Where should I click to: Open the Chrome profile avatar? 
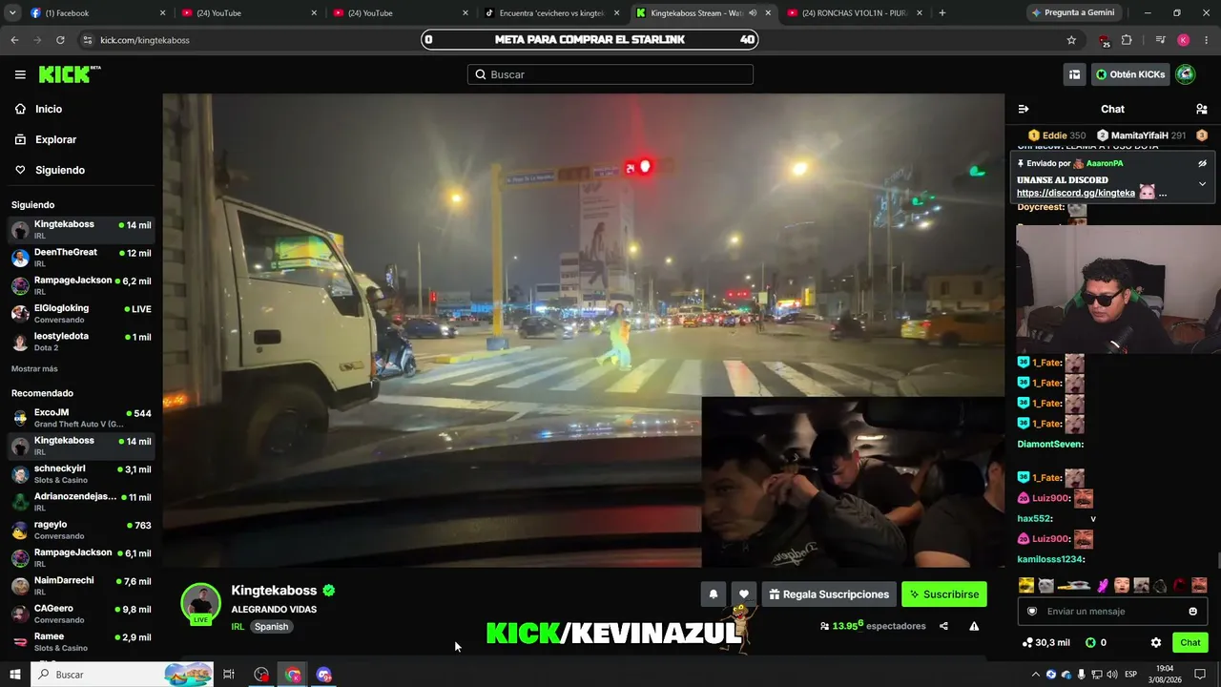1183,40
